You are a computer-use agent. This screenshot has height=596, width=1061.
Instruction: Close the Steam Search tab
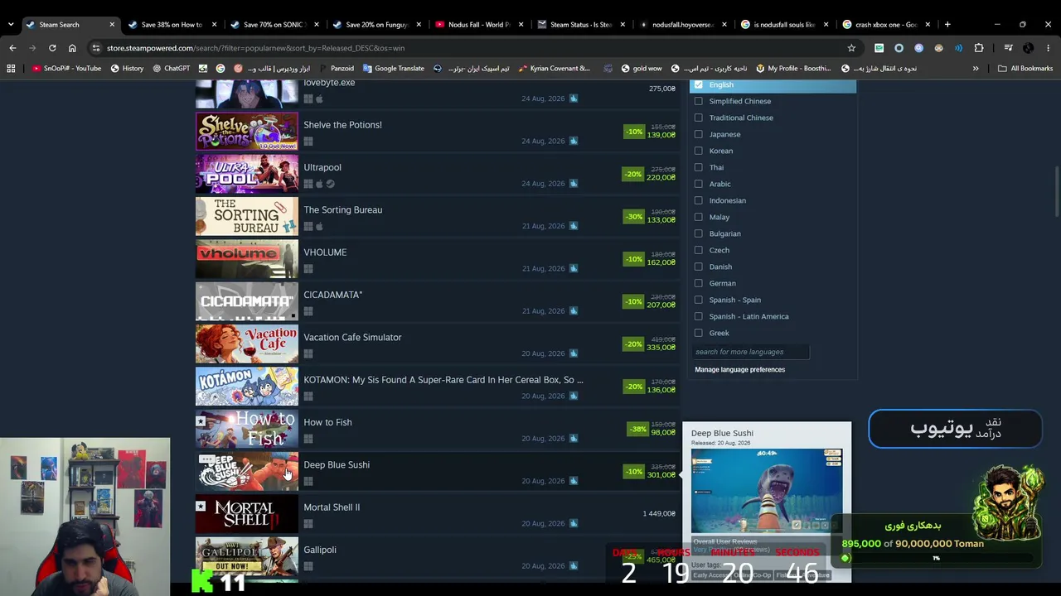112,24
